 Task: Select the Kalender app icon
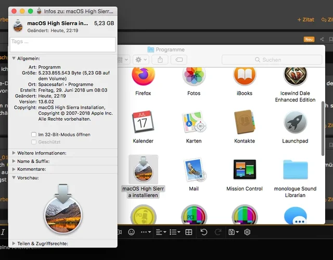click(143, 122)
